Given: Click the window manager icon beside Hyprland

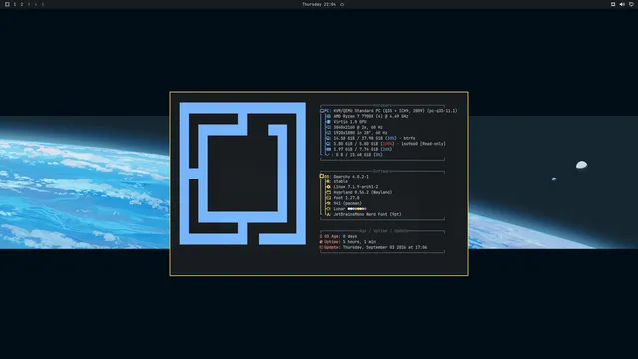Looking at the screenshot, I should (x=328, y=192).
